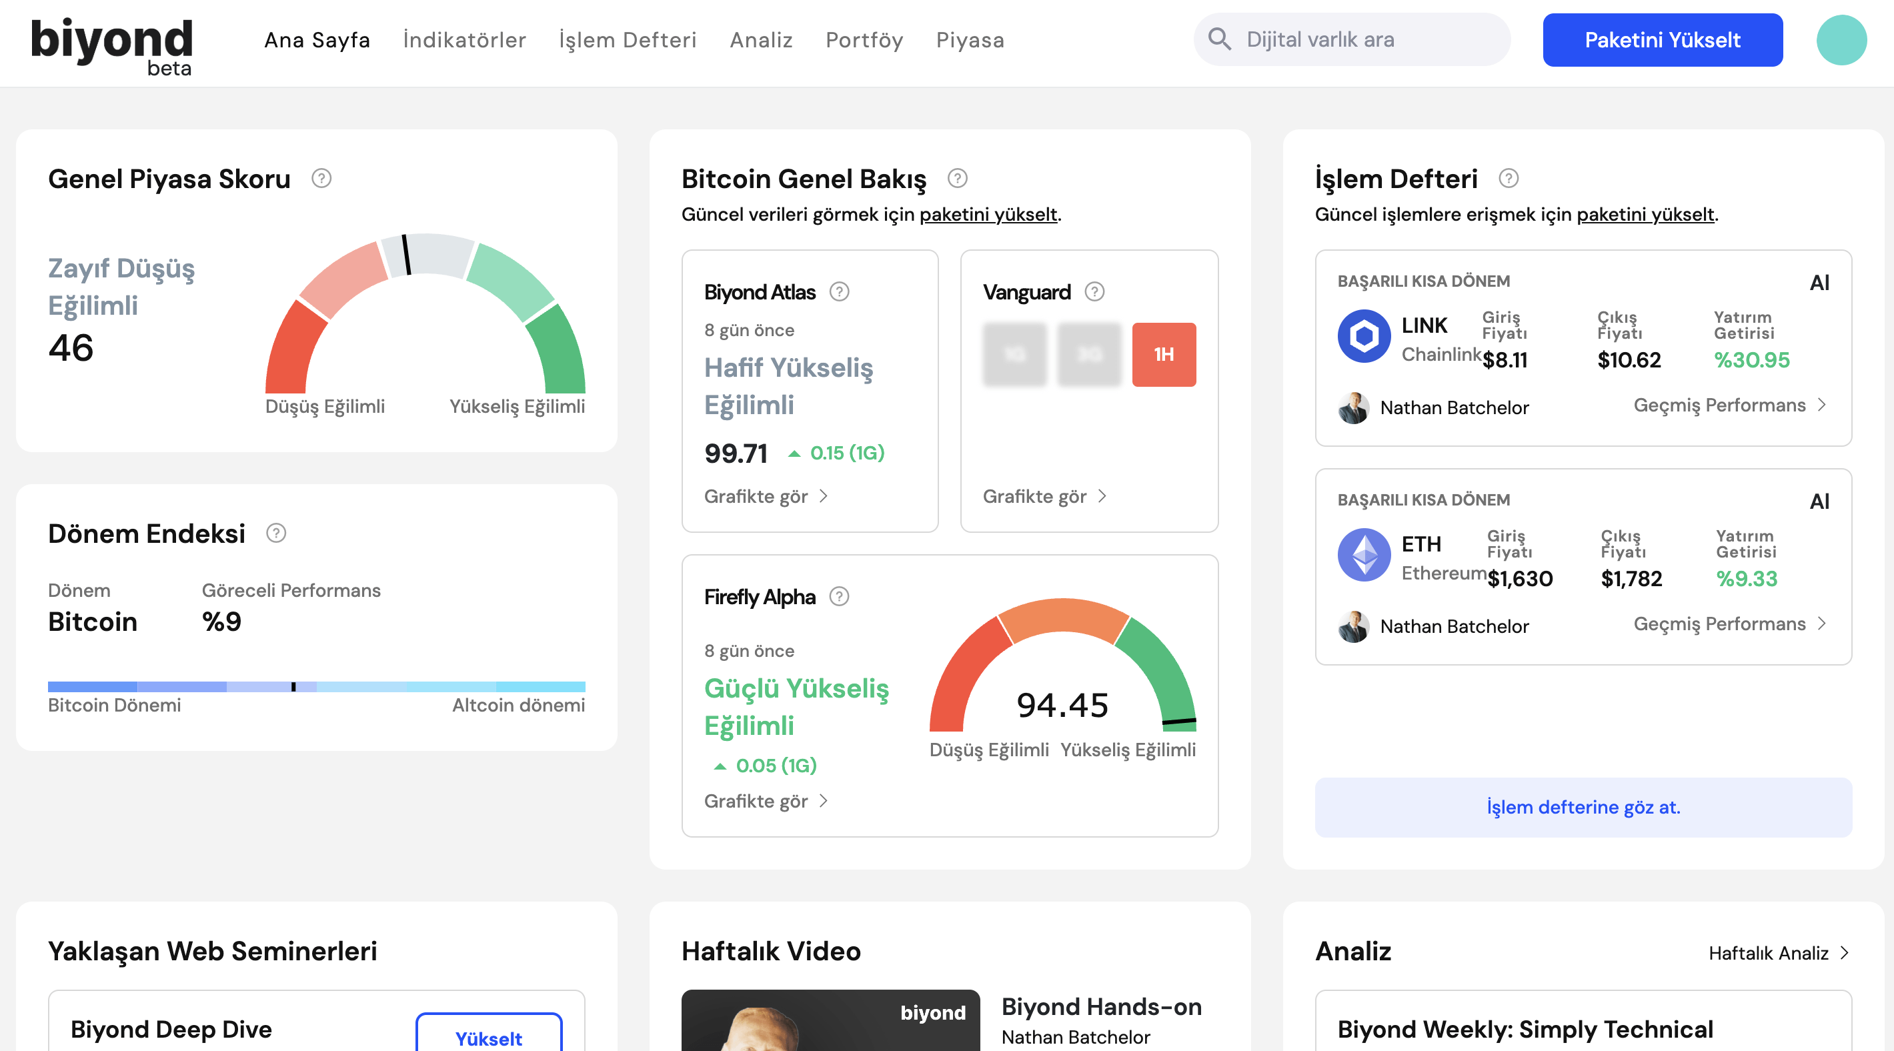Click question icon next to Biyond Atlas
This screenshot has height=1051, width=1894.
coord(839,292)
